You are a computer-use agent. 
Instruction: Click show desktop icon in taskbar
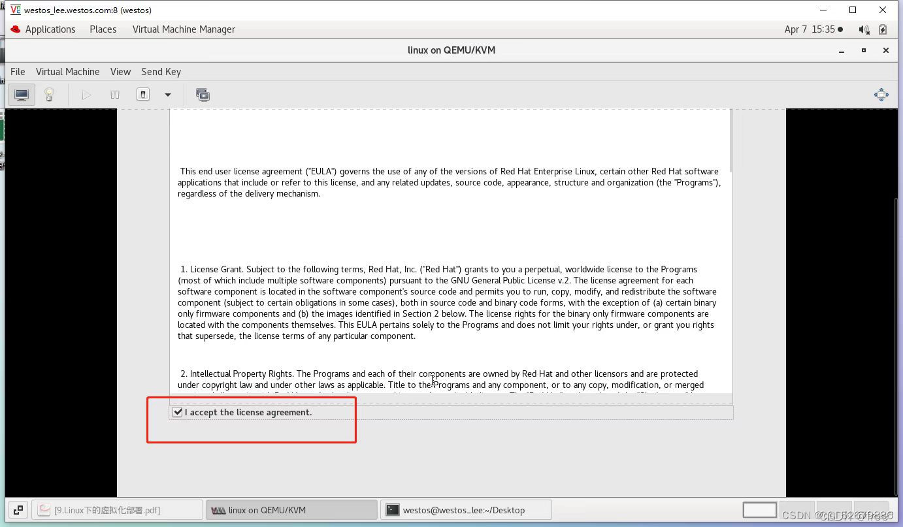click(18, 510)
